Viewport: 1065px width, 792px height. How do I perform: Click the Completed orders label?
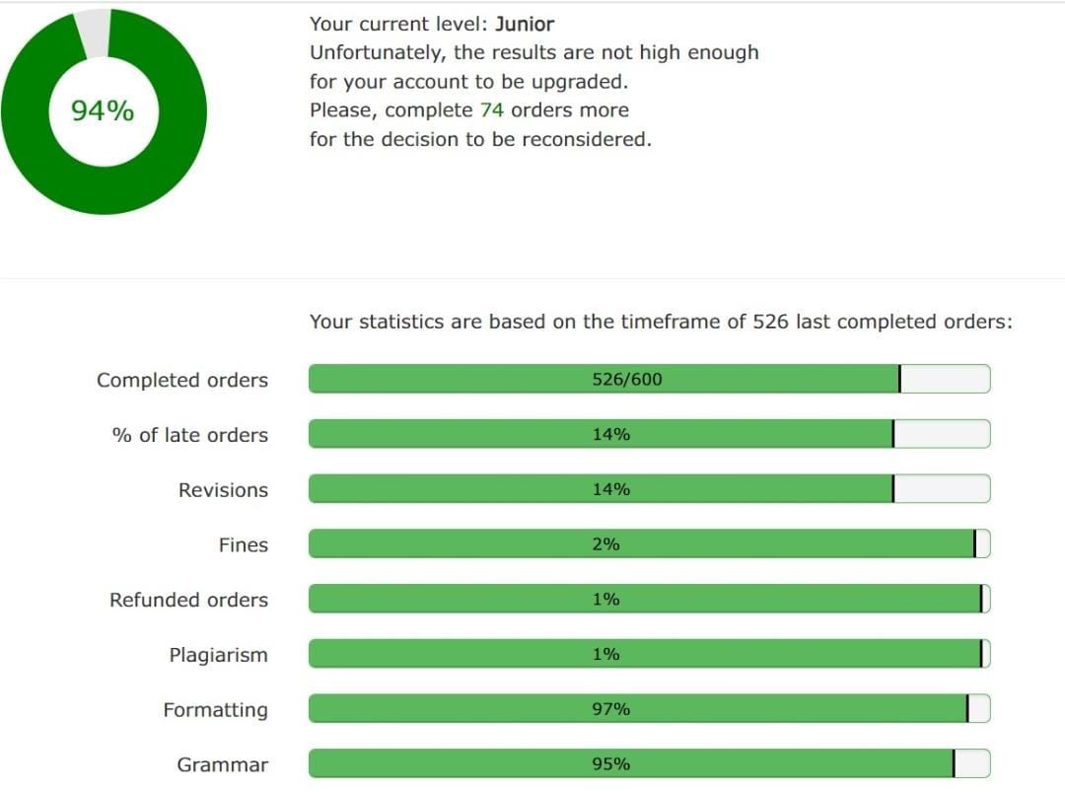coord(182,381)
